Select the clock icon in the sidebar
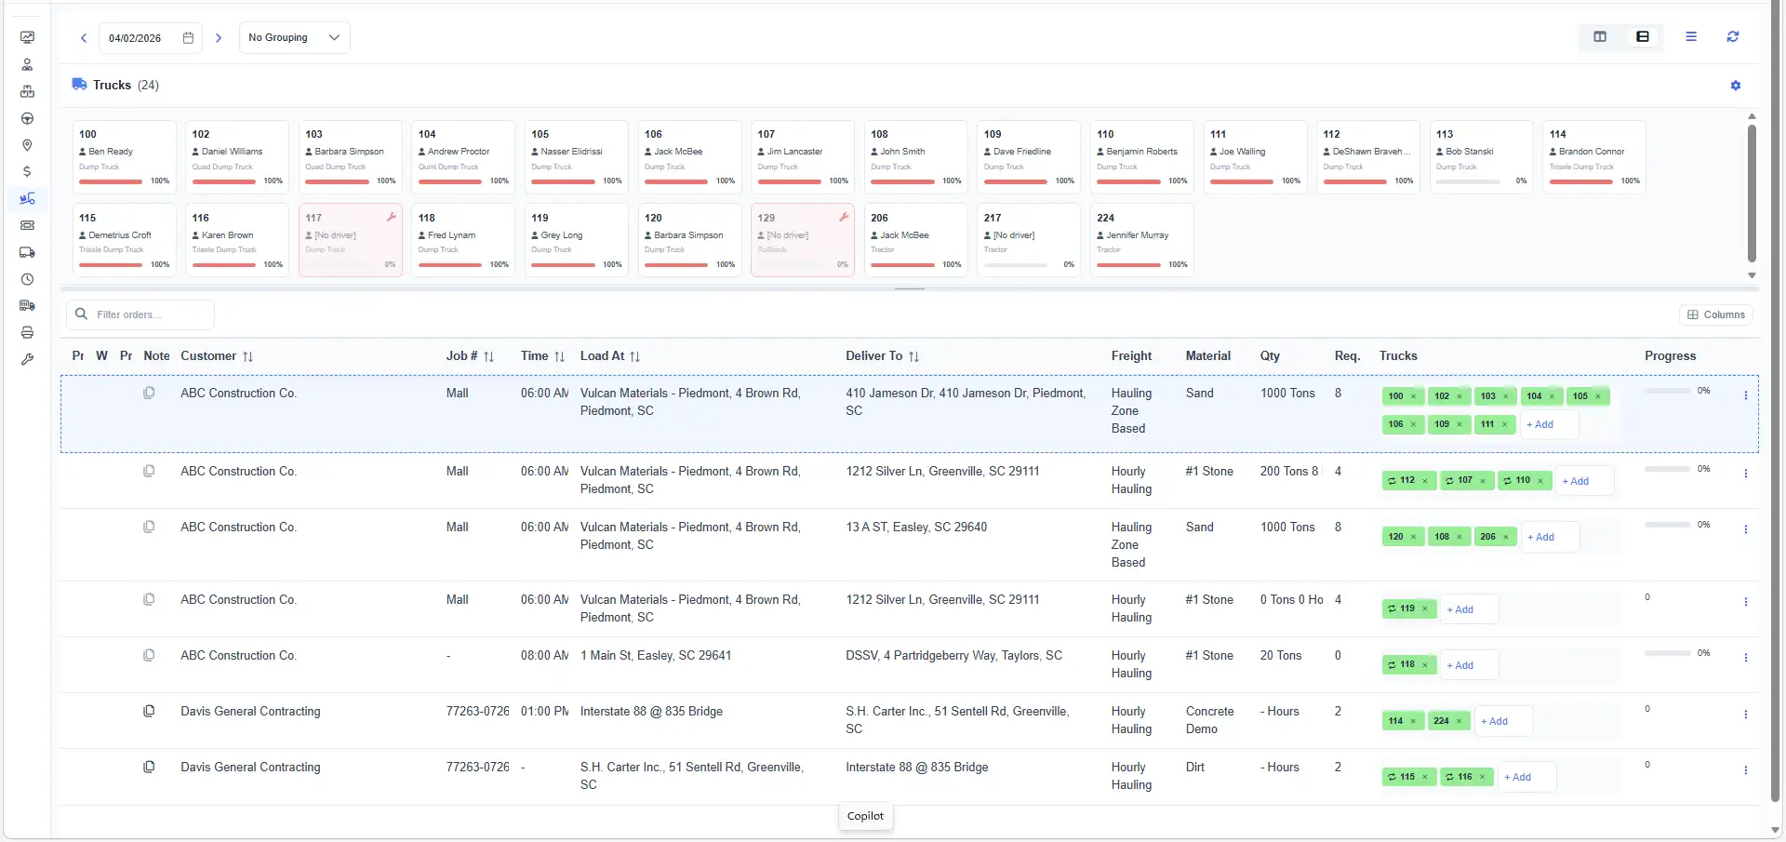This screenshot has width=1786, height=842. pyautogui.click(x=27, y=279)
